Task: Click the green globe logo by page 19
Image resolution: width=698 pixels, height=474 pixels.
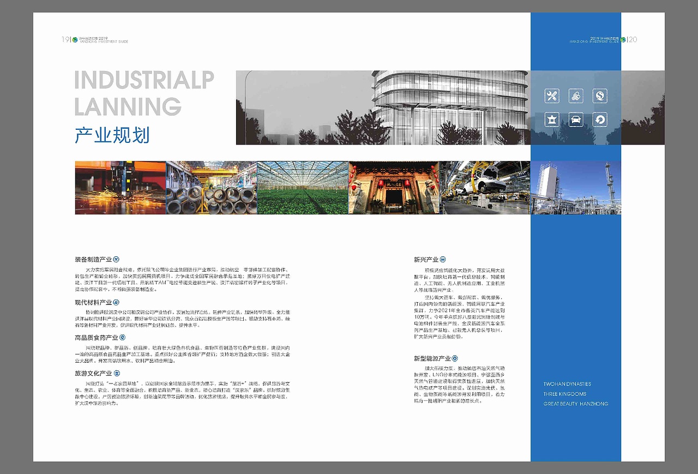Action: [75, 39]
